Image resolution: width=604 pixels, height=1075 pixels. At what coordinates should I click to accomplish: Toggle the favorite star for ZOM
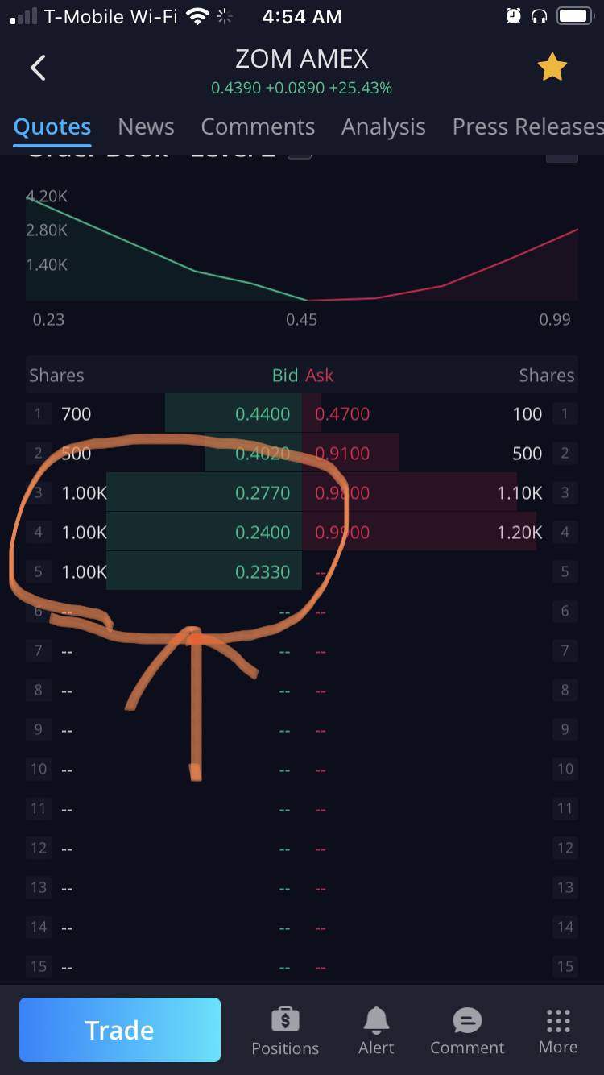(552, 68)
